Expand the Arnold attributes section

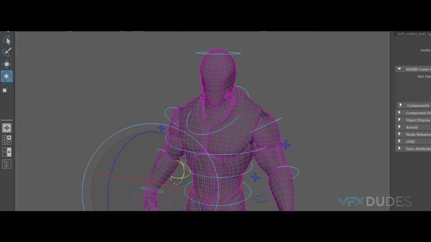(400, 127)
